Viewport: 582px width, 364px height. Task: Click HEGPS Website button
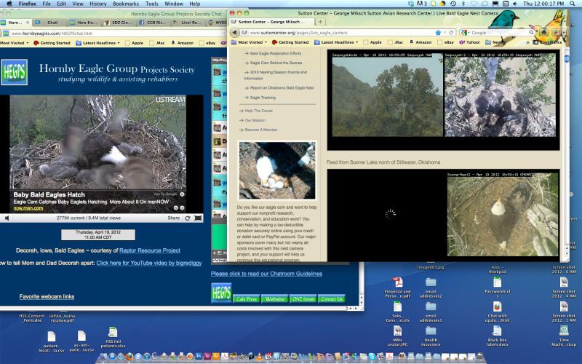point(275,299)
